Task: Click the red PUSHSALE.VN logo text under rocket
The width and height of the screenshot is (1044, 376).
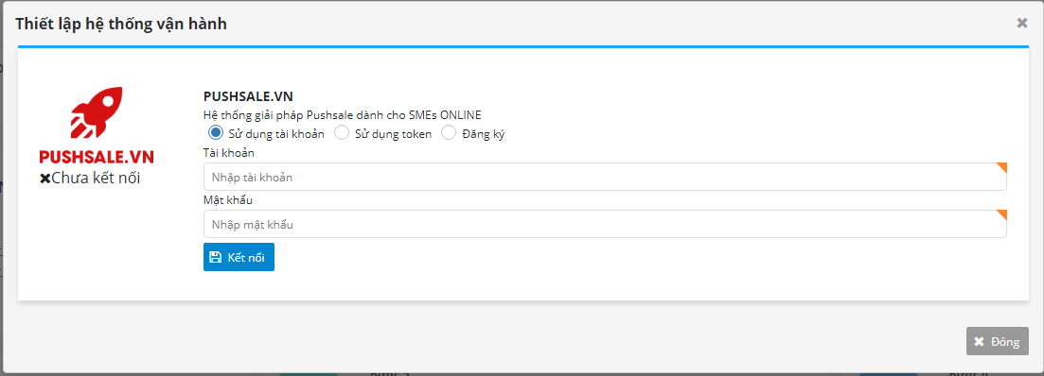Action: 97,157
